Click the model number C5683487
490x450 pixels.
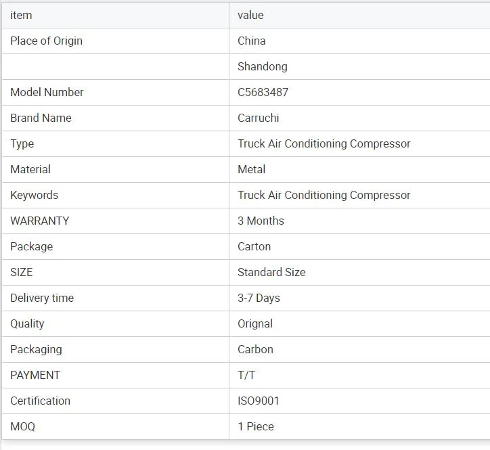263,92
